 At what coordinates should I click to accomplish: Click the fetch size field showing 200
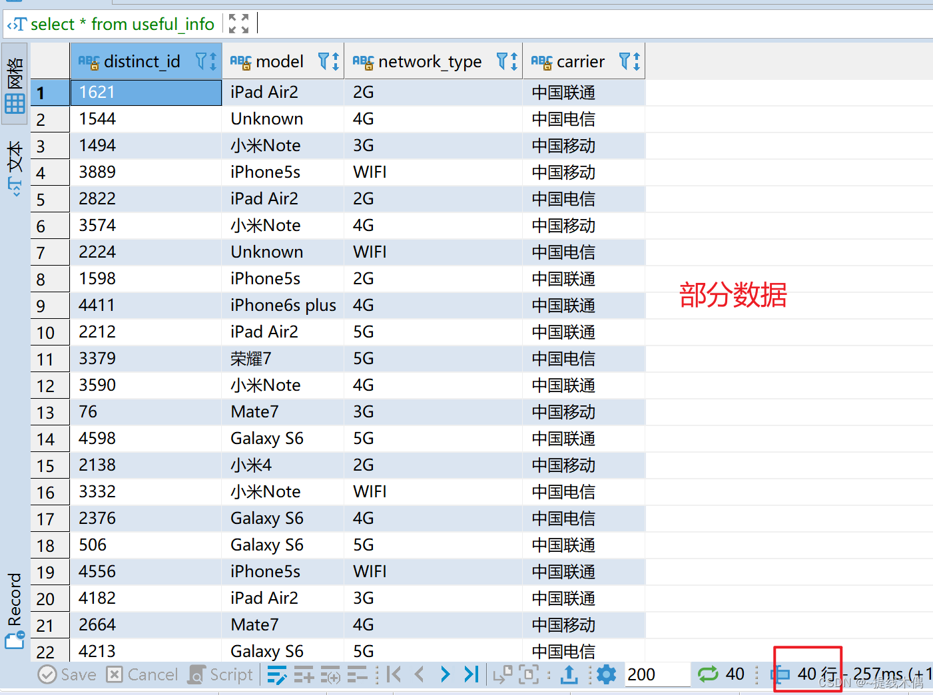click(x=657, y=674)
